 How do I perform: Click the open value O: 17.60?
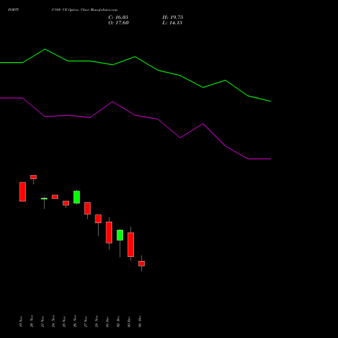click(118, 23)
